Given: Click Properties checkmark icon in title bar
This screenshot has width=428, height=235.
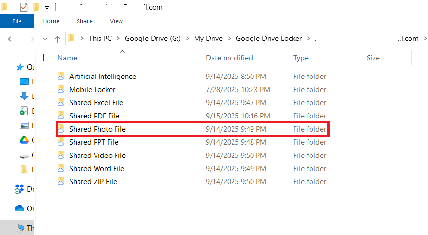Looking at the screenshot, I should click(23, 7).
